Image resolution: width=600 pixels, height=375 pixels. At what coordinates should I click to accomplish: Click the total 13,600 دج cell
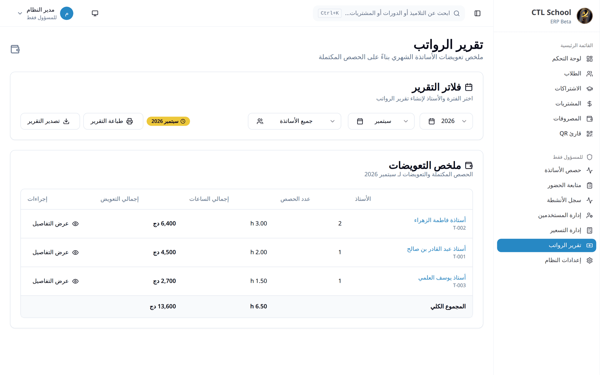[x=163, y=307]
